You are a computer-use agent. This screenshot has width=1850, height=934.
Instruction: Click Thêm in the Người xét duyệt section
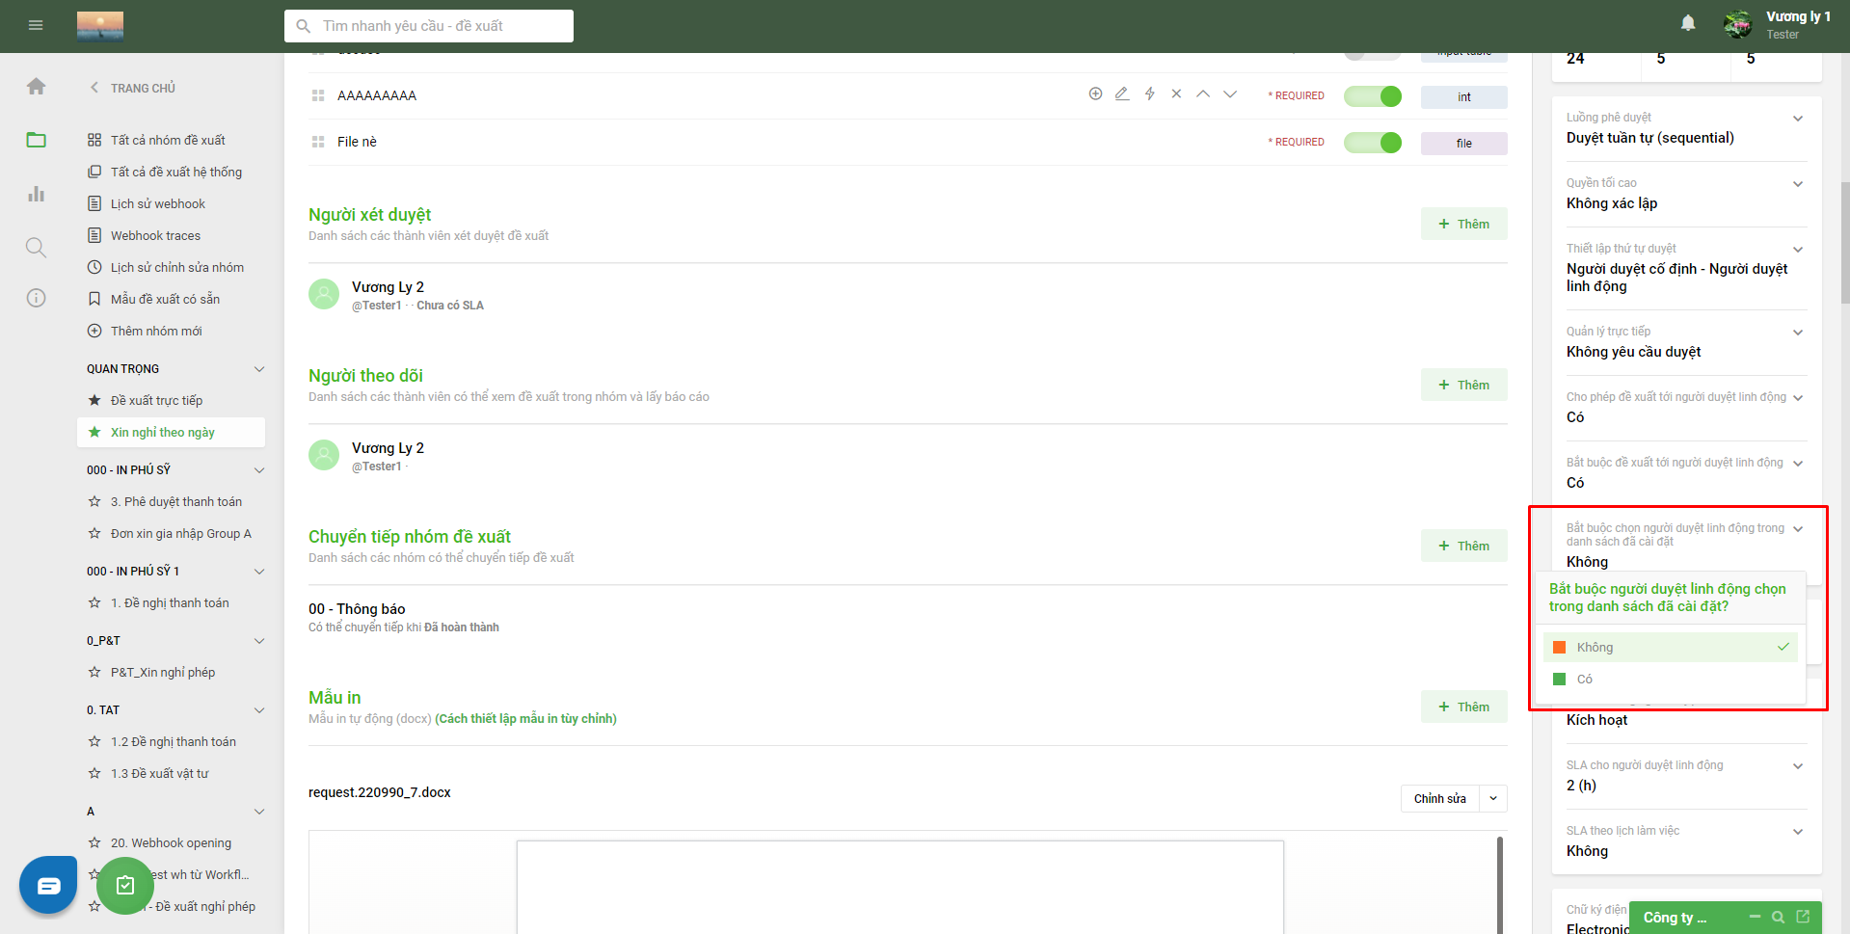(1463, 224)
